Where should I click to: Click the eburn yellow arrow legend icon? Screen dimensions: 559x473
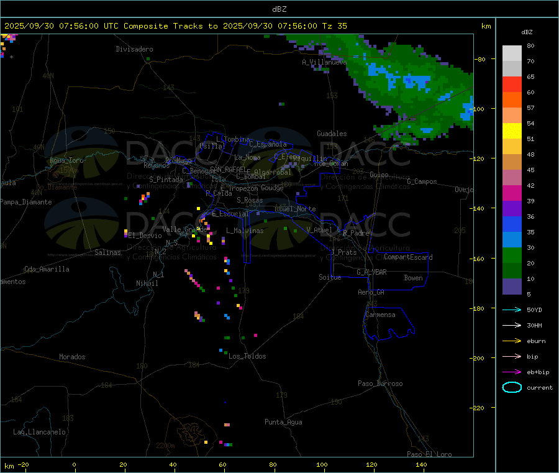click(512, 341)
